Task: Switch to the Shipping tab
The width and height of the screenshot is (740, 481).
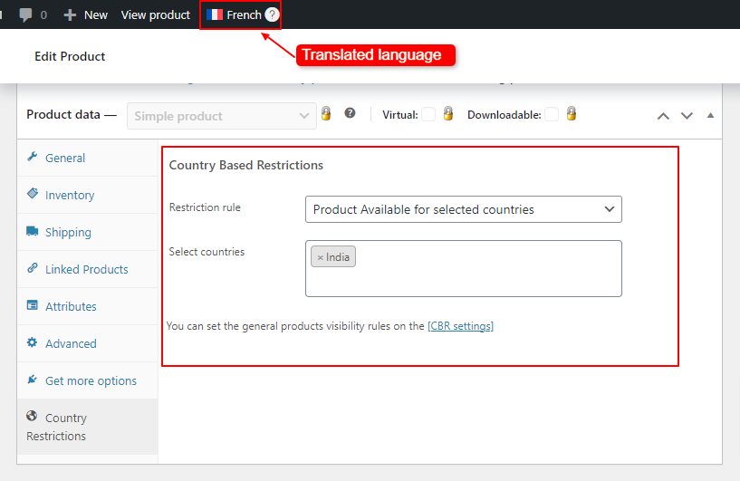Action: (68, 232)
